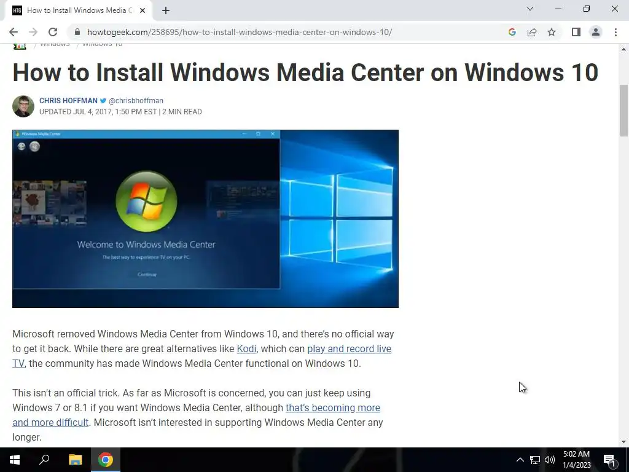629x472 pixels.
Task: Open the @chrisbhoffman Twitter handle
Action: 136,101
